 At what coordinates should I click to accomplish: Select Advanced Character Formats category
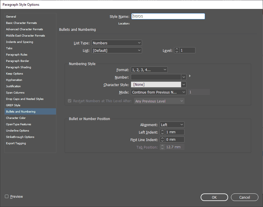30,29
